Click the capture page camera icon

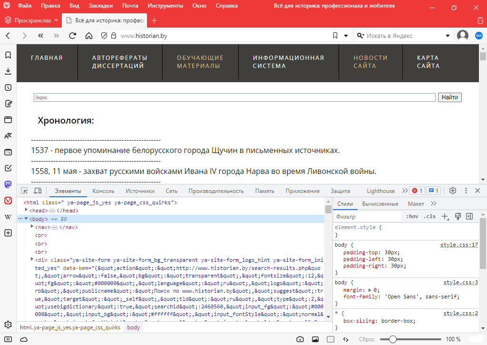click(300, 339)
